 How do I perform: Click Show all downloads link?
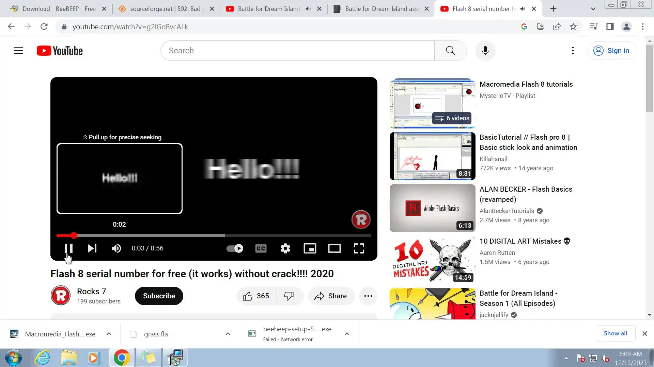click(x=615, y=333)
